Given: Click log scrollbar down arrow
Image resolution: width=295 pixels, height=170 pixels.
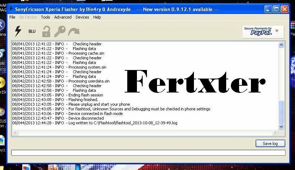Looking at the screenshot, I should click(281, 126).
